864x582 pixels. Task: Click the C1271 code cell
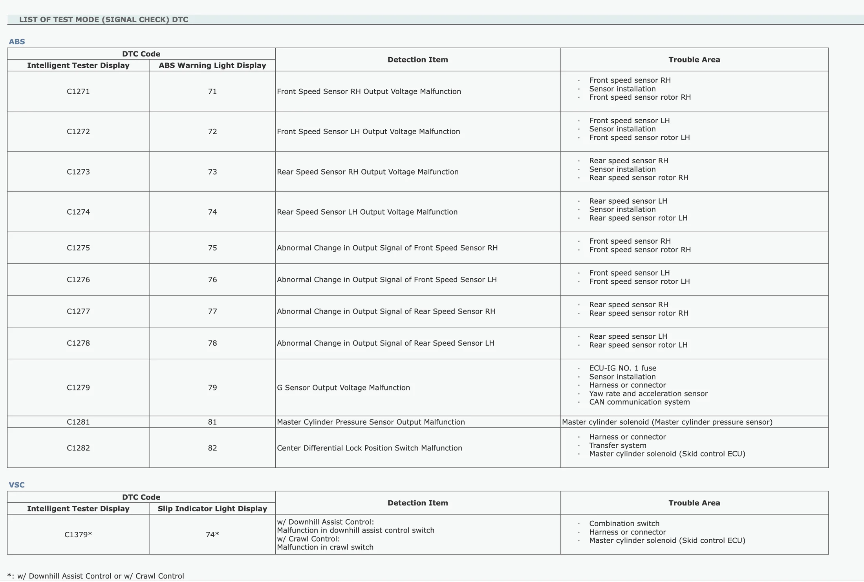(x=78, y=91)
